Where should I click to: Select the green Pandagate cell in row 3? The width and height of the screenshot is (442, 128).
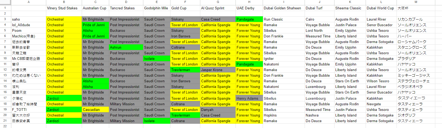[x=249, y=19]
